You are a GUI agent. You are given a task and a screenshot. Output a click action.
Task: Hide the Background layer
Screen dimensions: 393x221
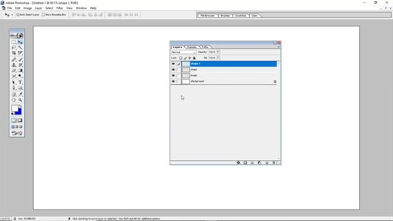(173, 82)
